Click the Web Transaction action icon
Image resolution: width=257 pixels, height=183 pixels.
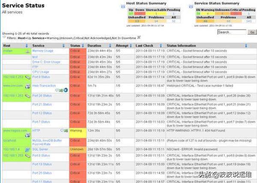pyautogui.click(x=66, y=90)
